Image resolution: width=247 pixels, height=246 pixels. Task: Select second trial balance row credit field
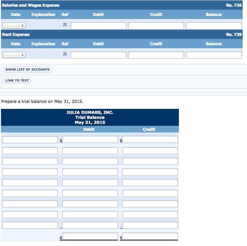(x=150, y=151)
